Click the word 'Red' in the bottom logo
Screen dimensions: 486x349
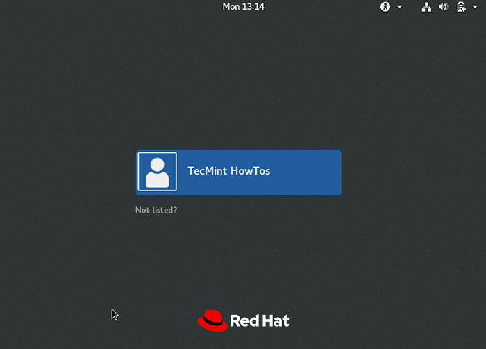point(244,321)
